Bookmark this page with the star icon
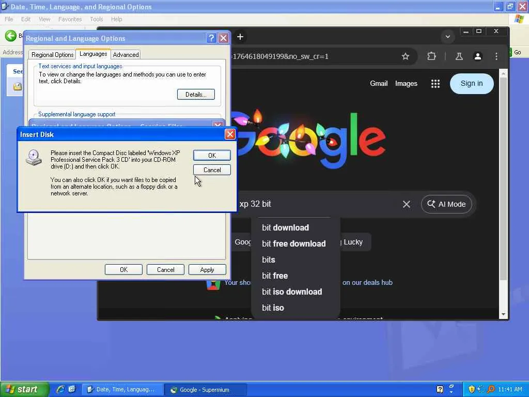 [405, 56]
